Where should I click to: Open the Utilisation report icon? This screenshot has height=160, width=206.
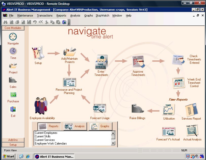(x=169, y=109)
